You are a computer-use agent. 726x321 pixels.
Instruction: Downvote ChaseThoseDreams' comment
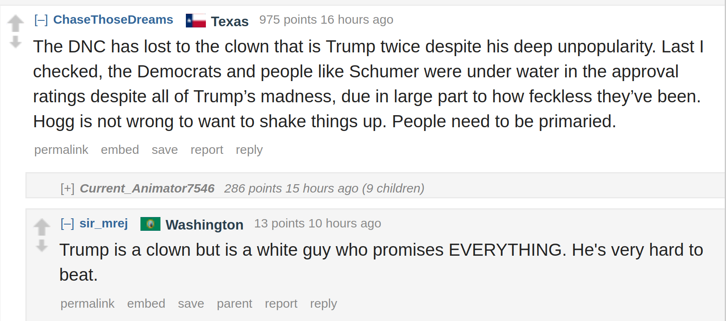(x=15, y=42)
